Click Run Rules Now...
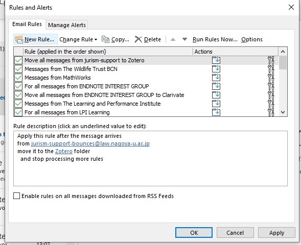 click(x=215, y=39)
